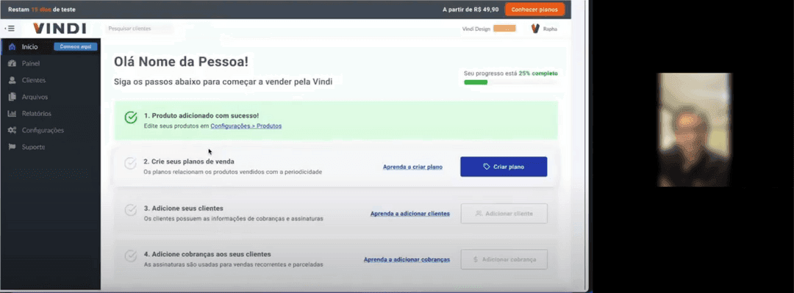Viewport: 794px width, 293px height.
Task: Click the Adicionar cliente button
Action: (504, 214)
